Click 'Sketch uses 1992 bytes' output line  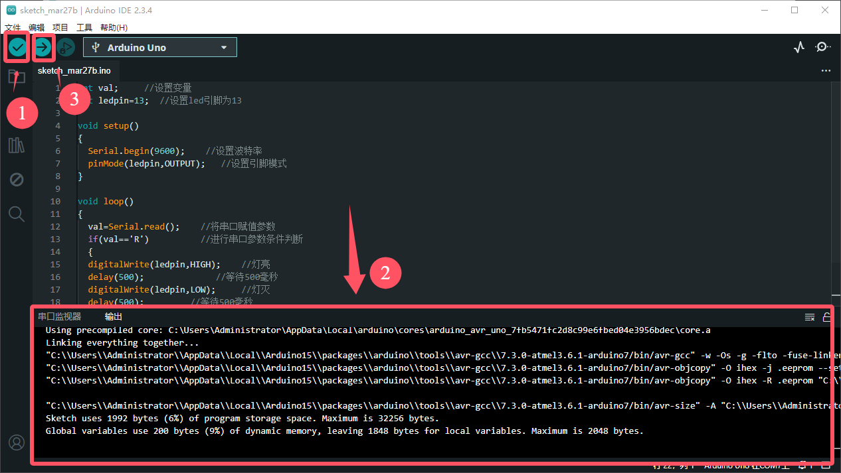click(242, 418)
